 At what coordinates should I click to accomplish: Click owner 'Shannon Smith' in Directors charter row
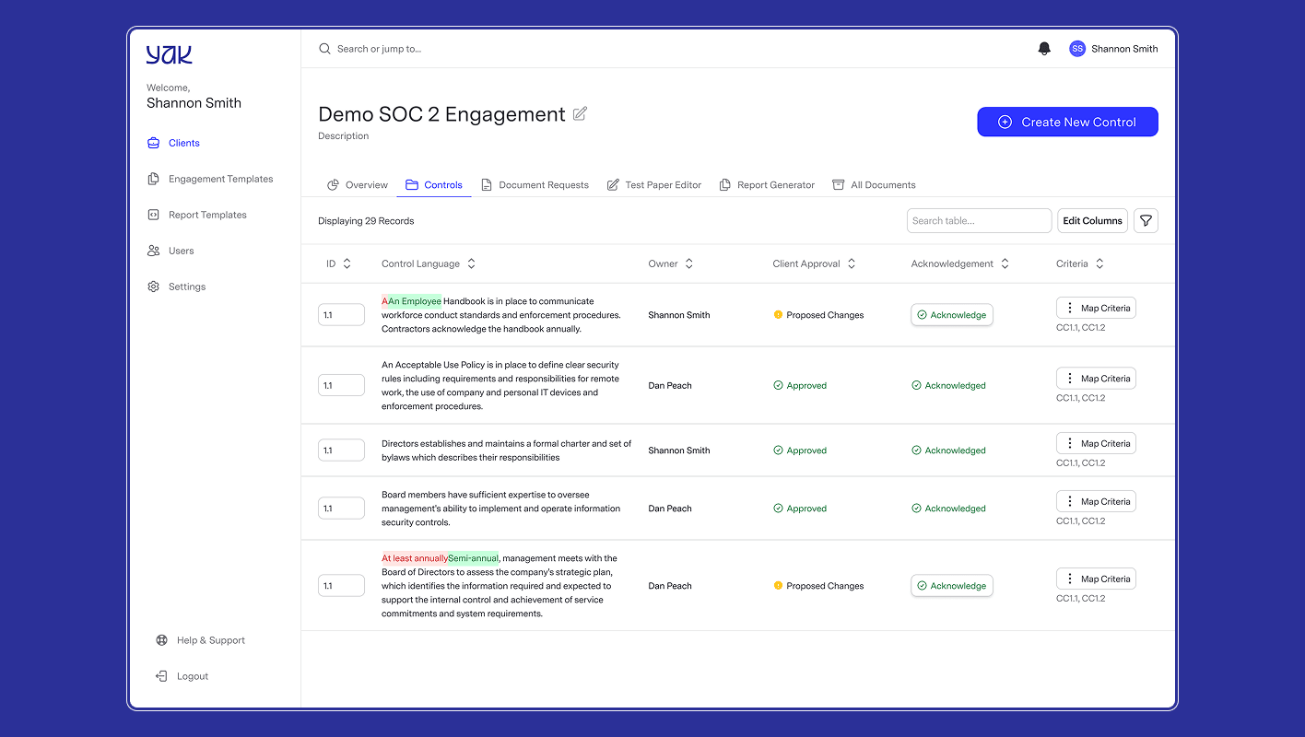click(679, 450)
